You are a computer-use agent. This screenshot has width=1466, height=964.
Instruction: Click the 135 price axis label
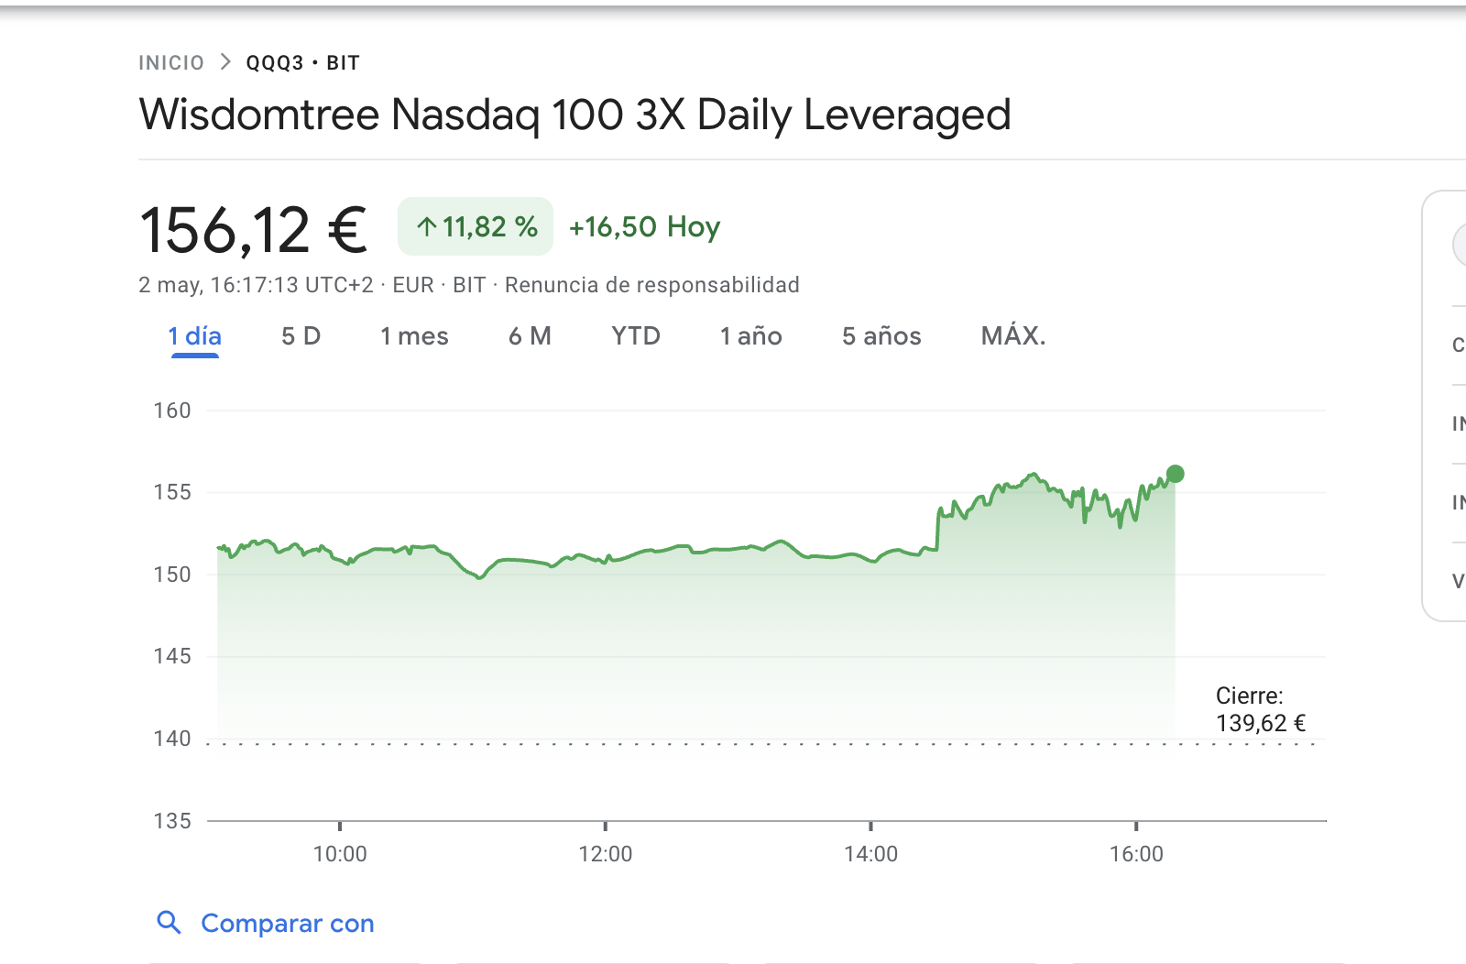(x=172, y=821)
